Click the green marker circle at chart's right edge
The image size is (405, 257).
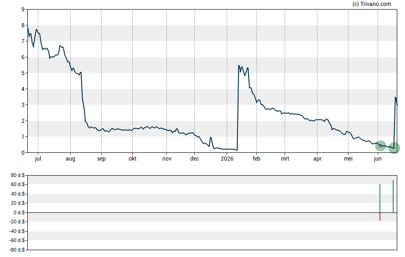coord(394,148)
